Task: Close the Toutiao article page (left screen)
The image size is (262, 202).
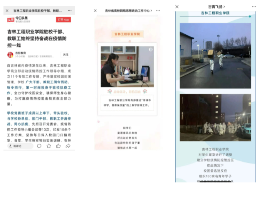Action: point(7,11)
